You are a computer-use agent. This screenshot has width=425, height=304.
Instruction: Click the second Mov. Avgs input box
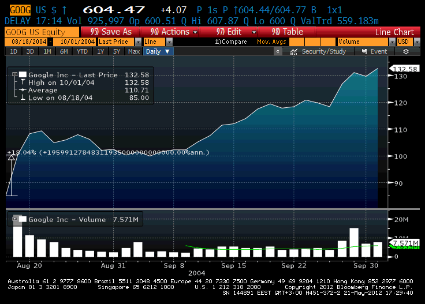point(312,42)
